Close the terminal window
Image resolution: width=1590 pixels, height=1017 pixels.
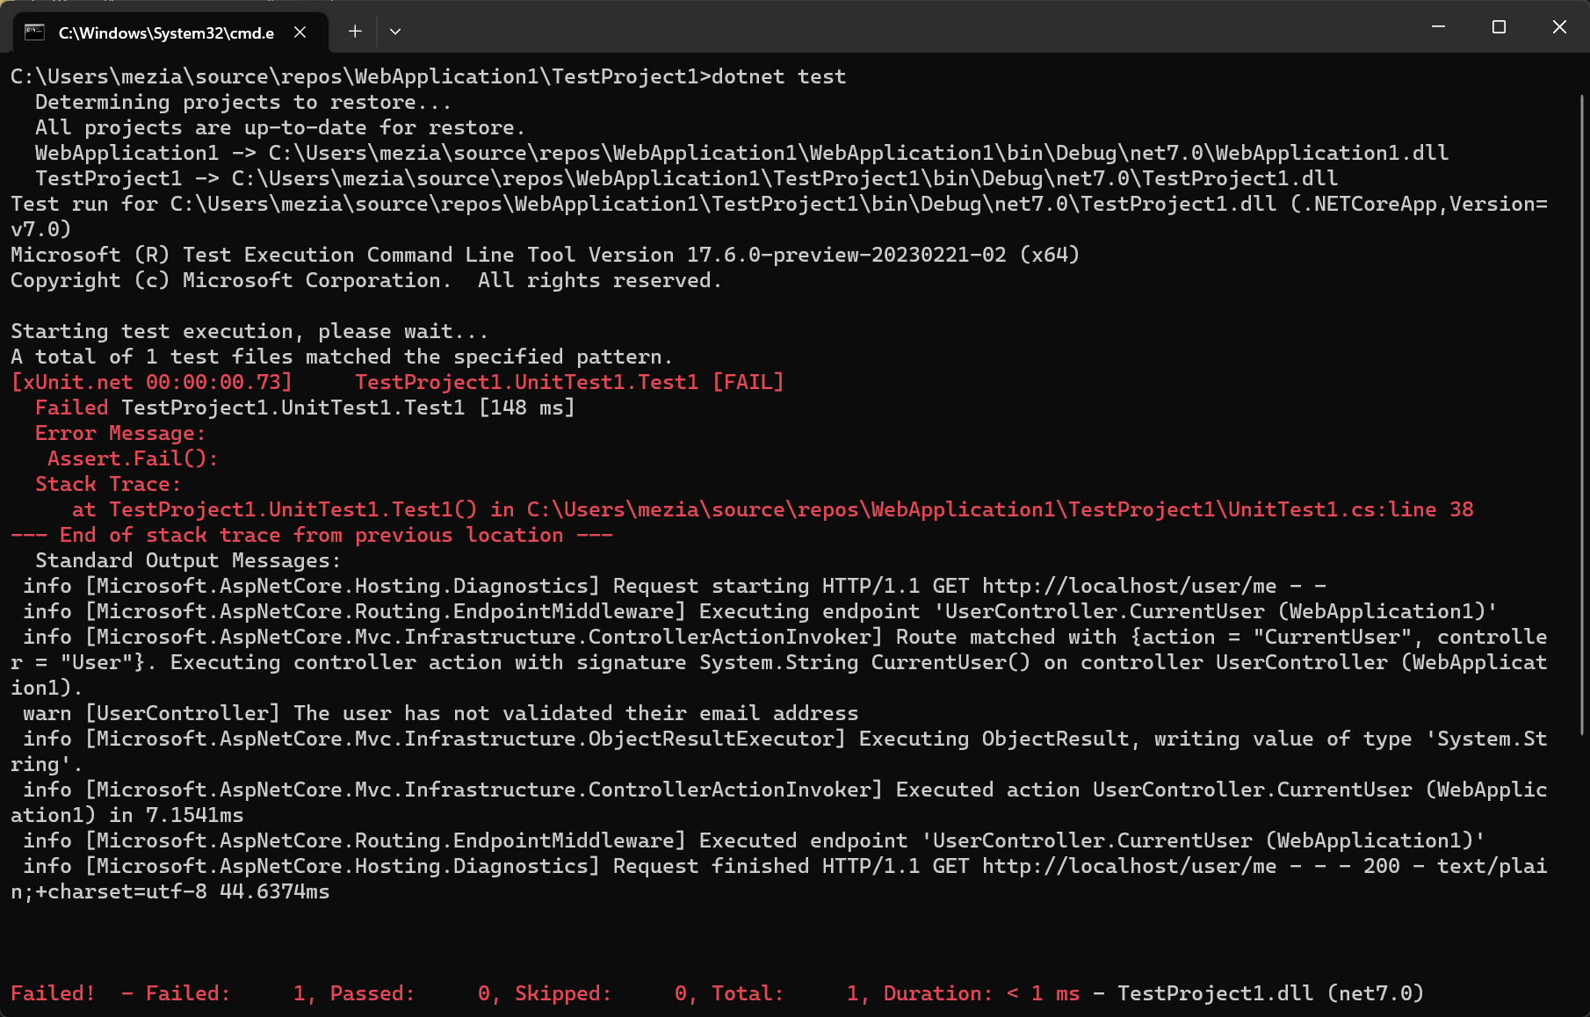pos(1559,27)
